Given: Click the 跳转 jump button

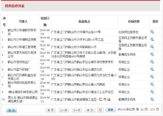Looking at the screenshot, I should pos(111,110).
